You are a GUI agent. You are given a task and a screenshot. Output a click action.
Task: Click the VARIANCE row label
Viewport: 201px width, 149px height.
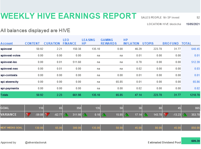point(9,115)
